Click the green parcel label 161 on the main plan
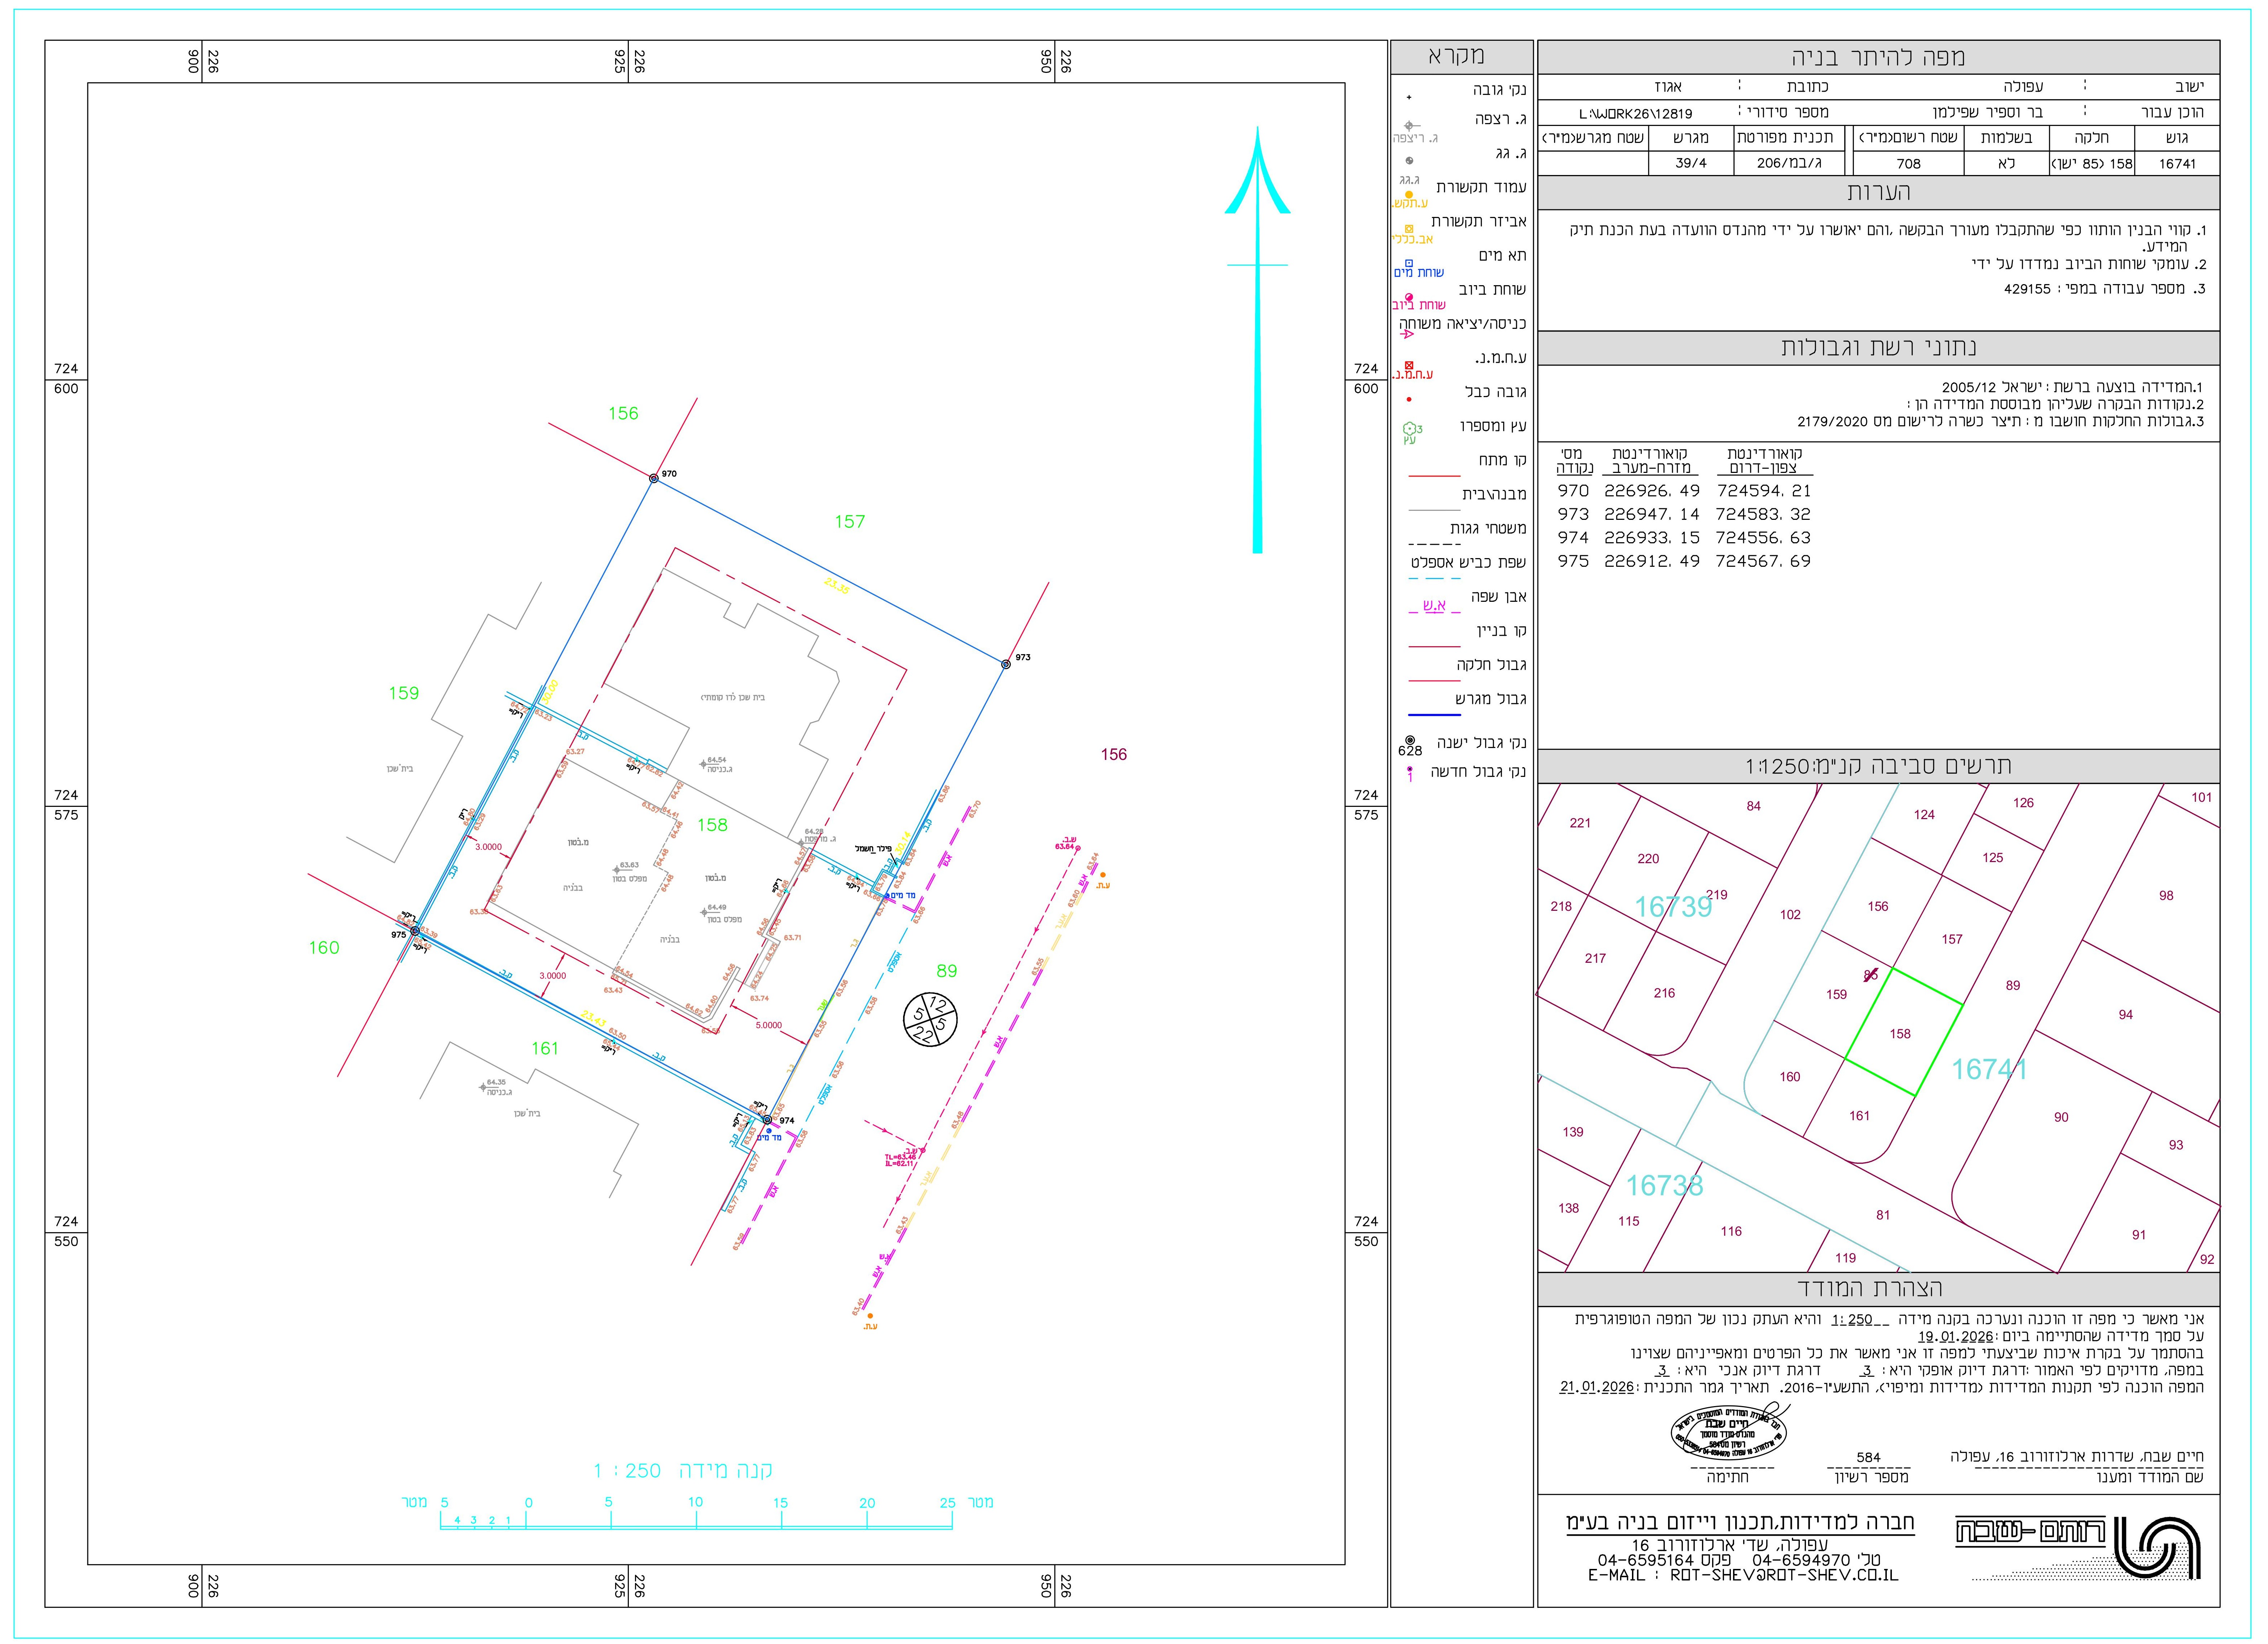 tap(545, 1048)
